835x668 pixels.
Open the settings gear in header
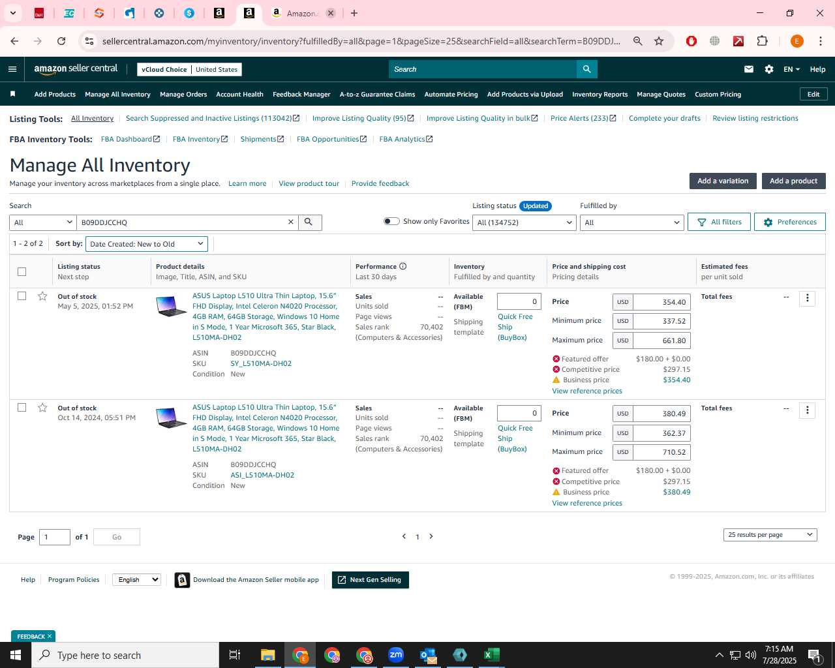769,69
